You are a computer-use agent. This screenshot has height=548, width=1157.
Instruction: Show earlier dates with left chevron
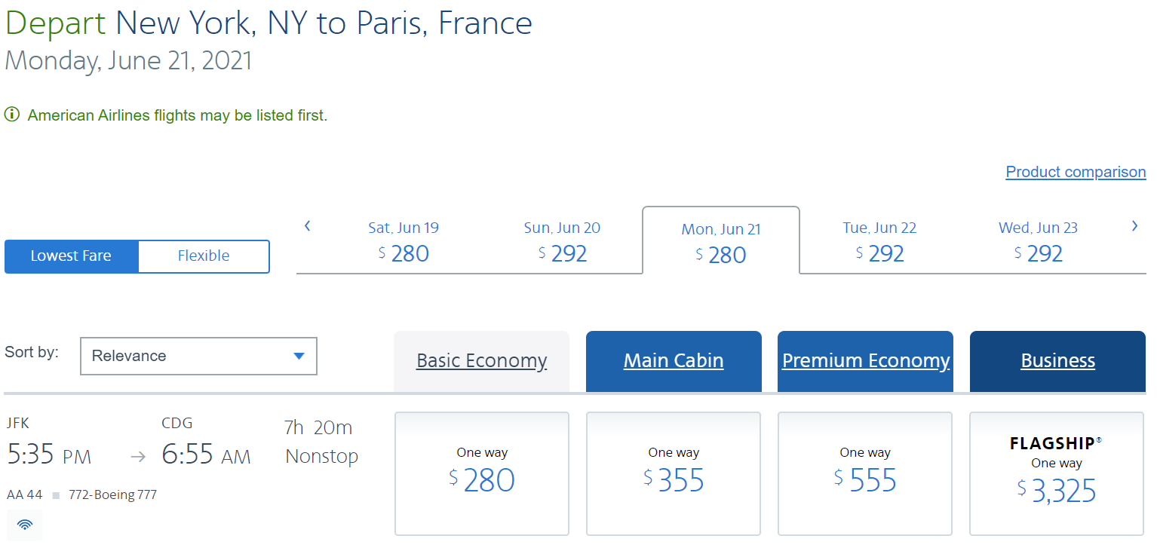[x=307, y=225]
